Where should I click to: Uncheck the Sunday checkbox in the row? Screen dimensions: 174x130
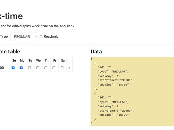13,68
